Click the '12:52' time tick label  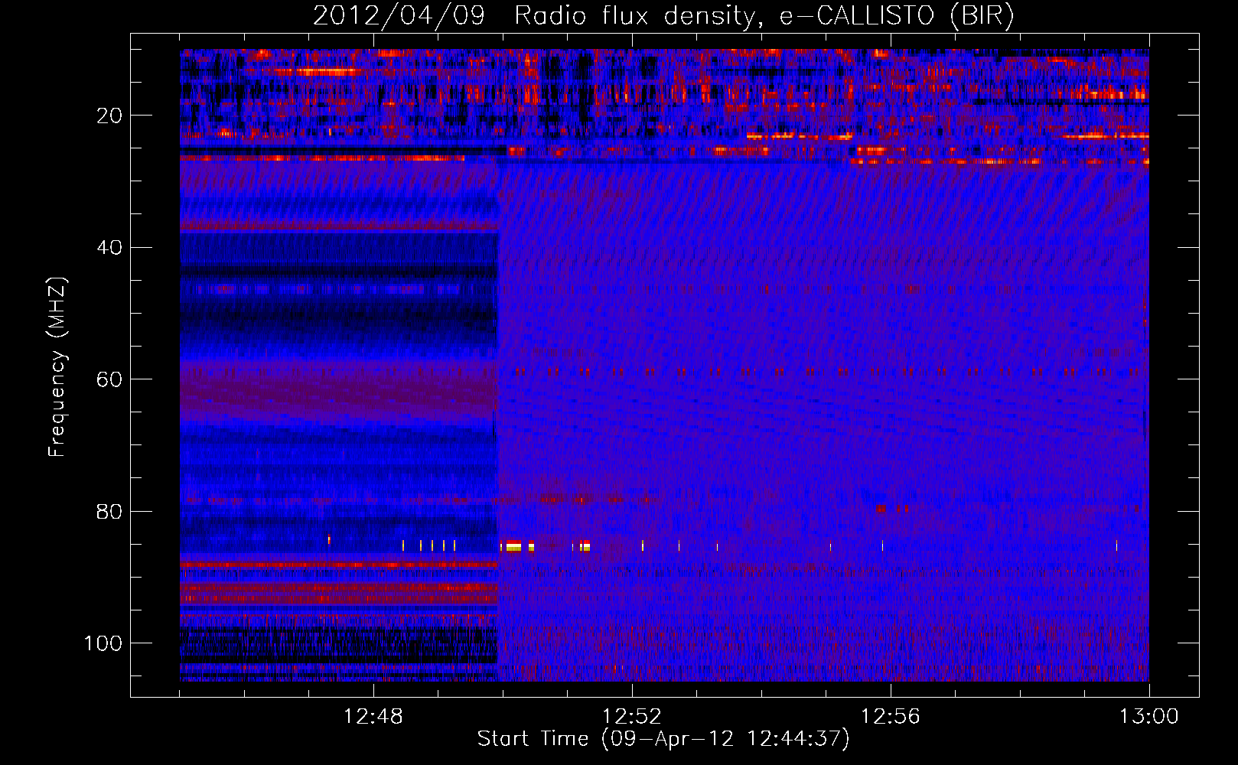click(x=632, y=717)
